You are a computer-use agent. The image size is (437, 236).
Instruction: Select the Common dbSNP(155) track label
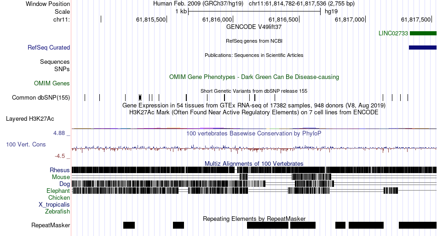pyautogui.click(x=41, y=98)
